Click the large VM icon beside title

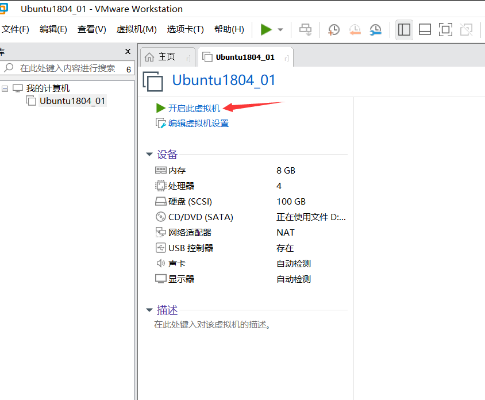[x=153, y=82]
